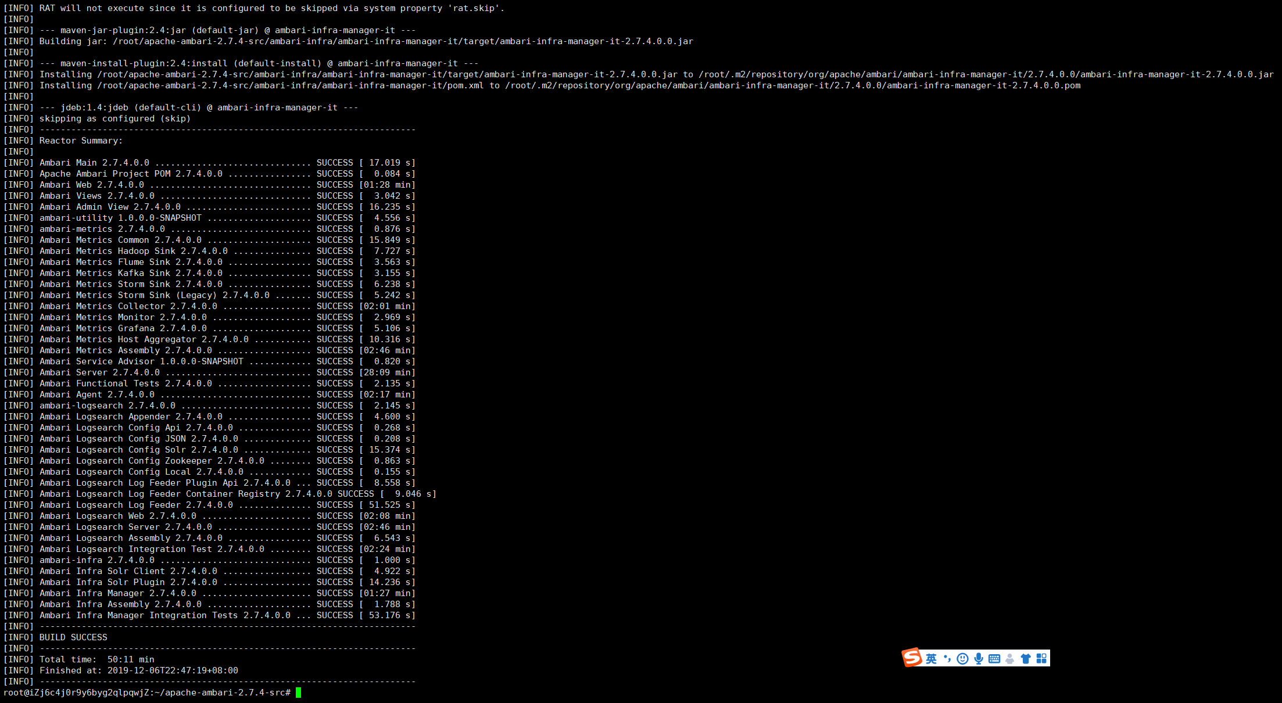Click the 'Ambari Metrics Host Aggregator' row
The image size is (1282, 703).
pyautogui.click(x=209, y=339)
